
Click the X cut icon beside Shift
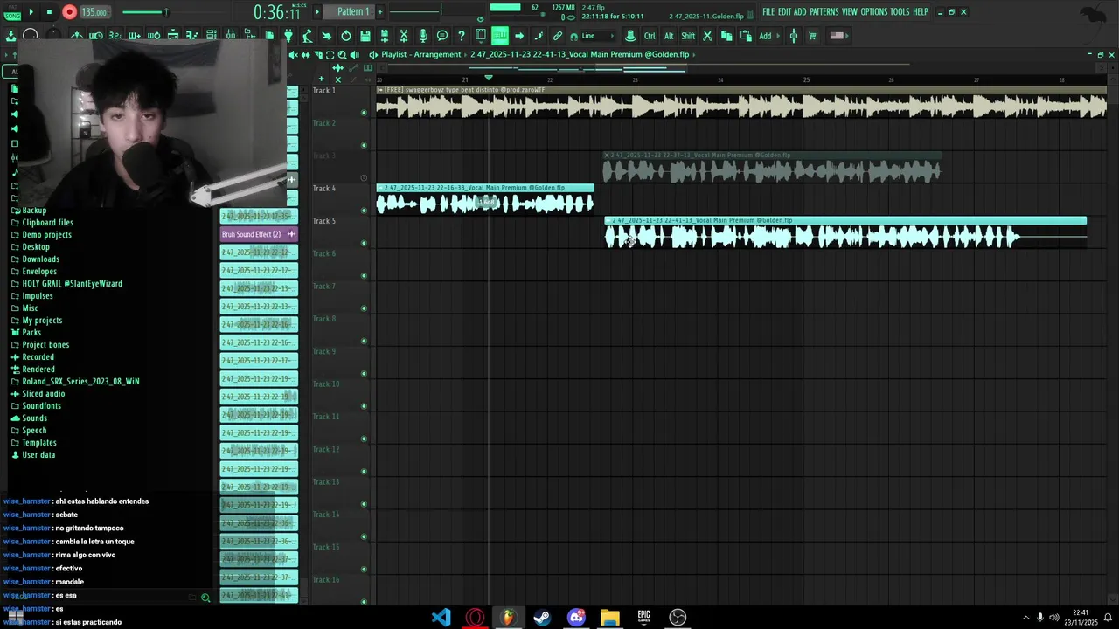pyautogui.click(x=707, y=36)
